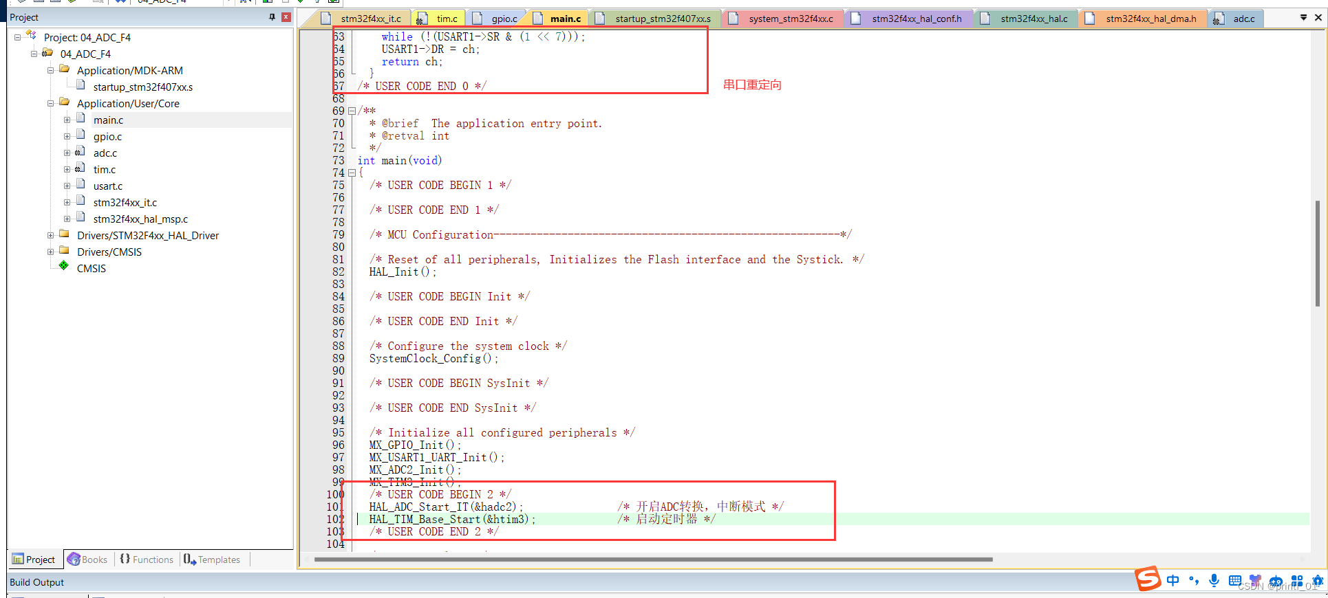Open stm32f4xx_hal.c editor tab

(1026, 19)
